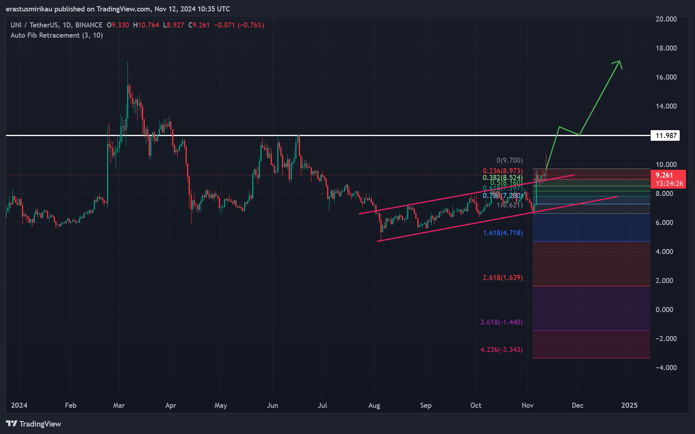Click the current price label 9.261
This screenshot has width=695, height=434.
point(664,175)
